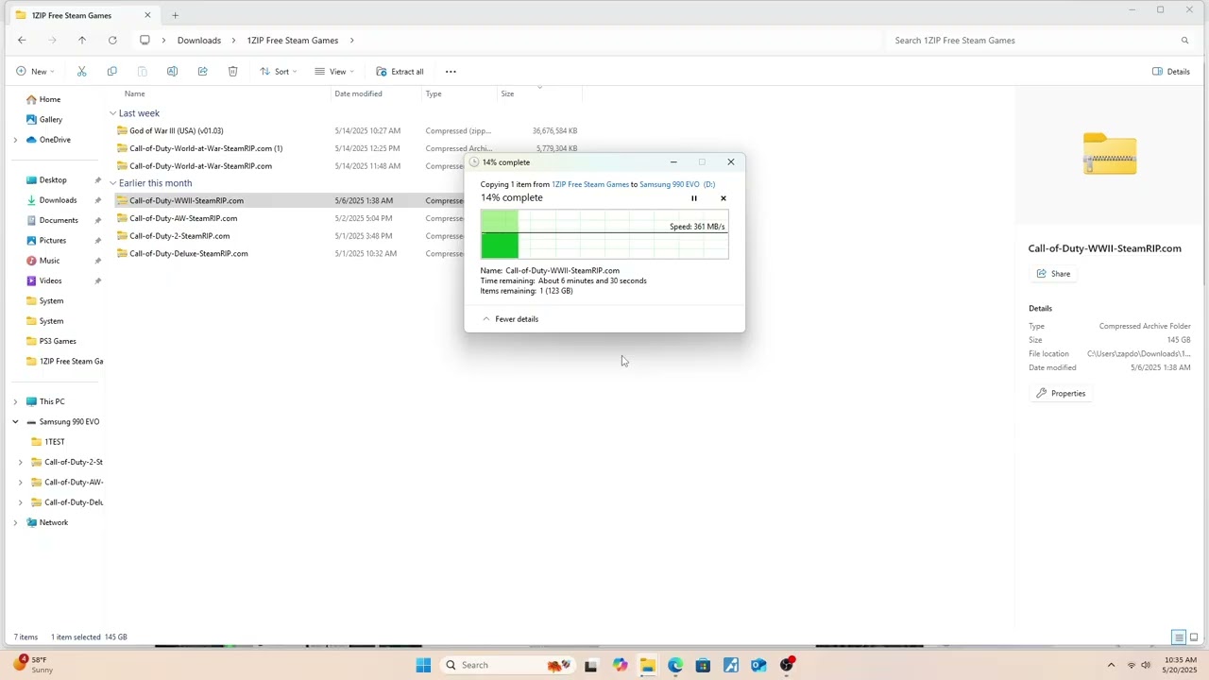Refresh the current folder view

point(112,41)
